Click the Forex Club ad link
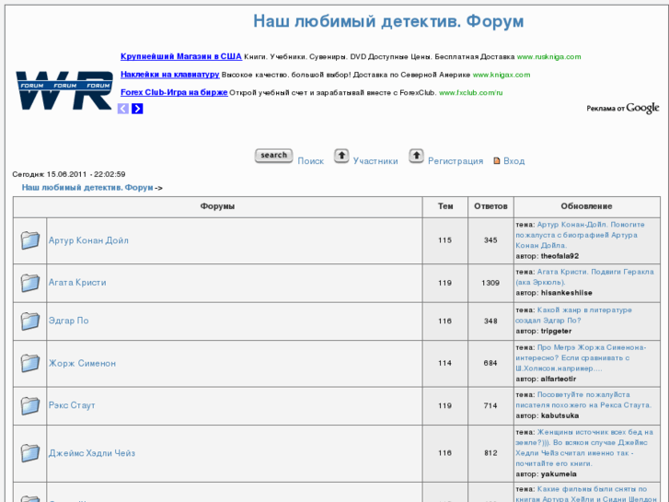 pyautogui.click(x=174, y=92)
